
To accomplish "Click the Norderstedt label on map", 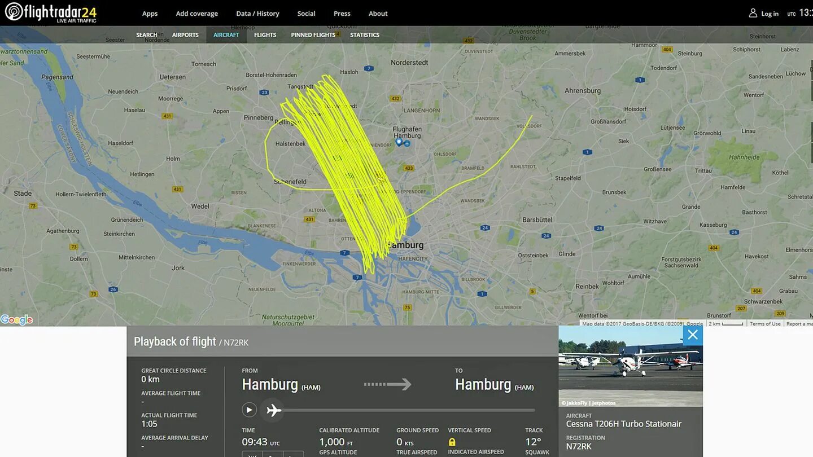I will (x=409, y=63).
